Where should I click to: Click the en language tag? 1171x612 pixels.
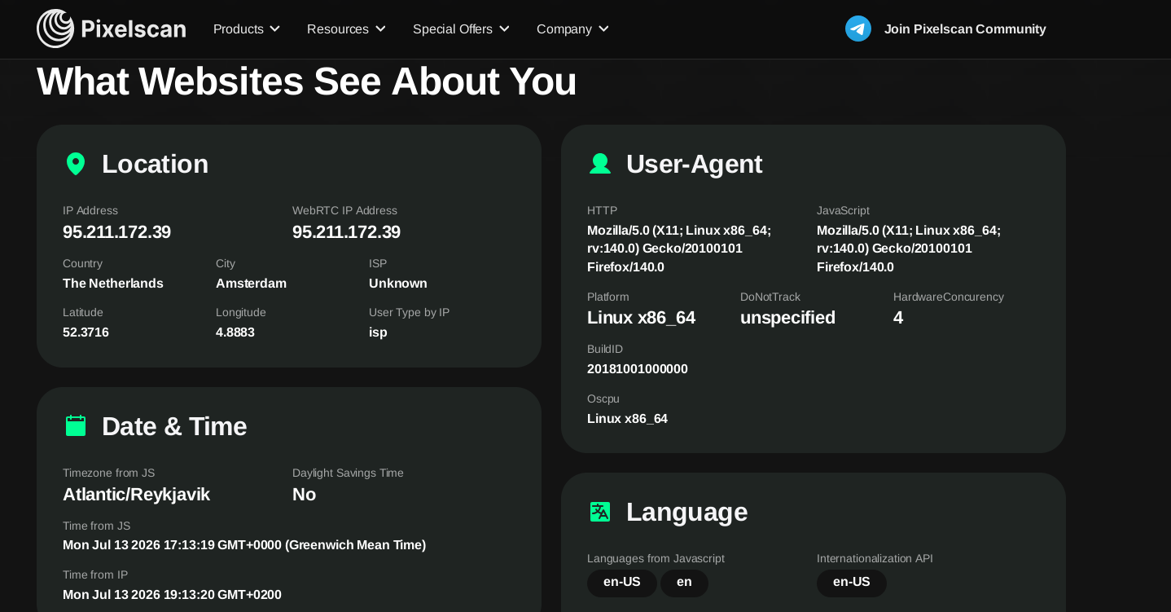[684, 583]
